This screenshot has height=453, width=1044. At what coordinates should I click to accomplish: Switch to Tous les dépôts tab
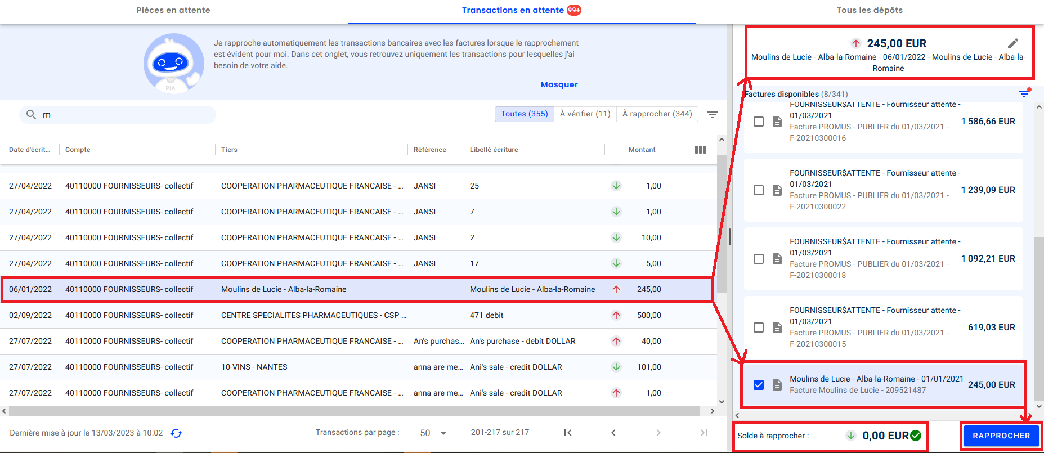tap(870, 10)
